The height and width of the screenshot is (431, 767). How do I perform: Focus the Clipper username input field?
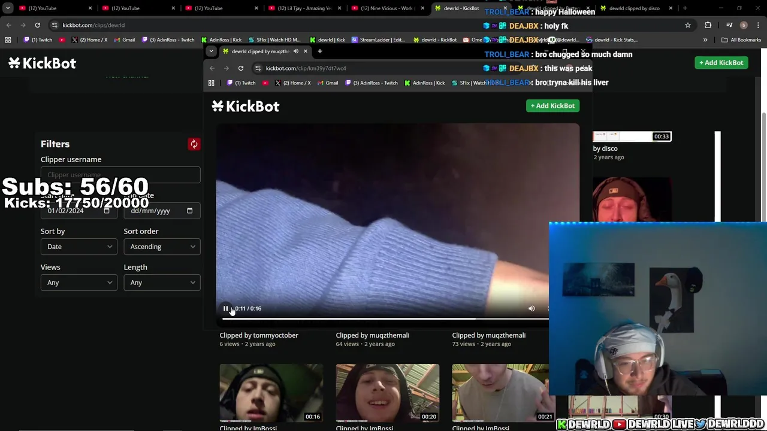click(x=120, y=175)
